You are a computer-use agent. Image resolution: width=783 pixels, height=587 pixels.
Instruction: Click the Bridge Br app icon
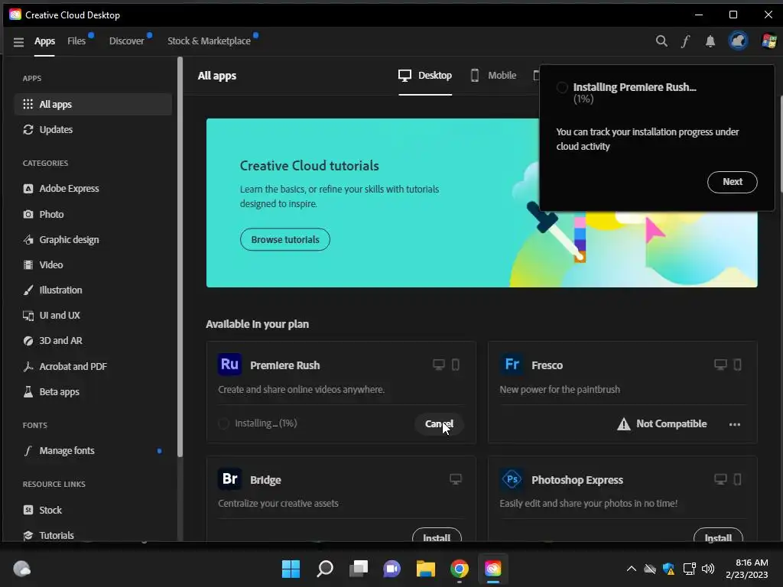(229, 479)
